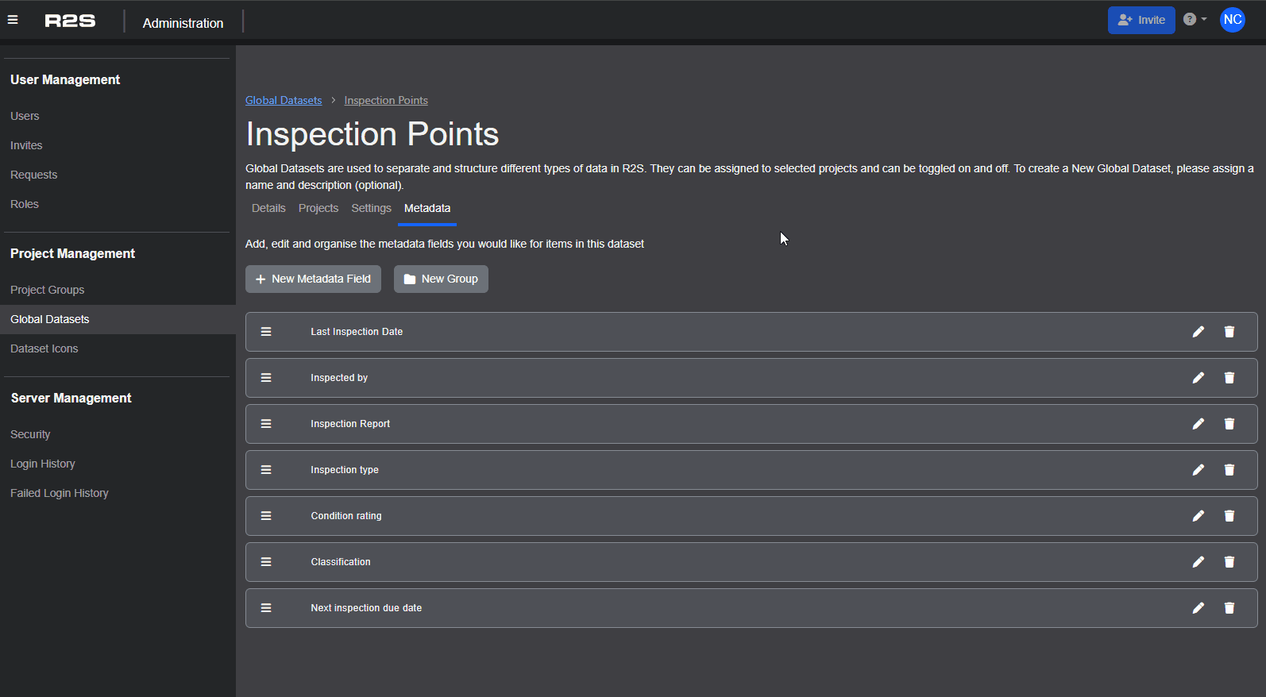Open the NC user avatar menu
The height and width of the screenshot is (697, 1266).
[x=1232, y=20]
